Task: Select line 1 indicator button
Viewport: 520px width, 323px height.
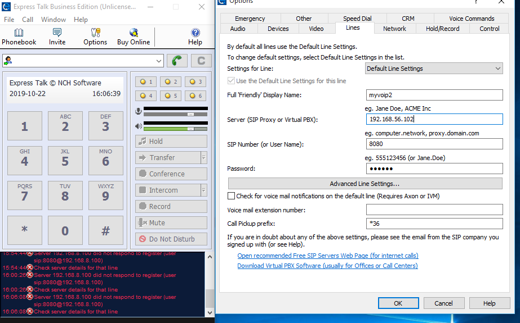Action: pos(146,81)
